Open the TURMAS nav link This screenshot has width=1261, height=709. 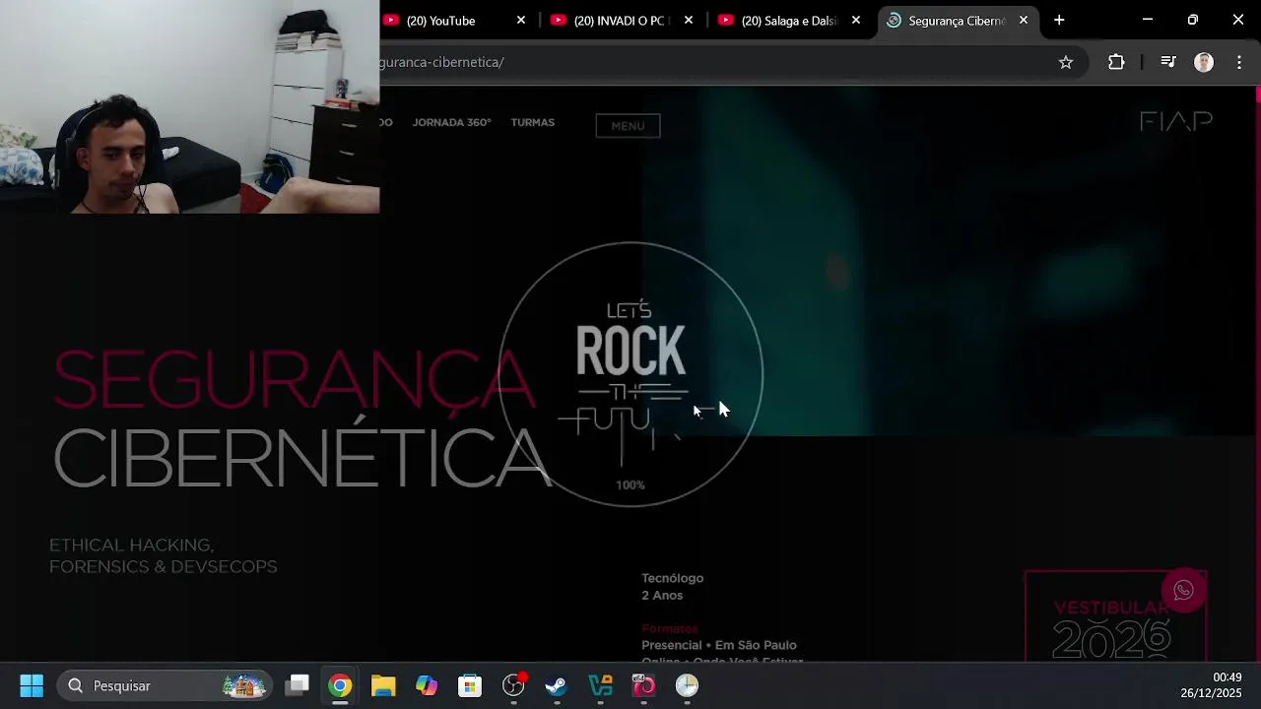(x=533, y=123)
